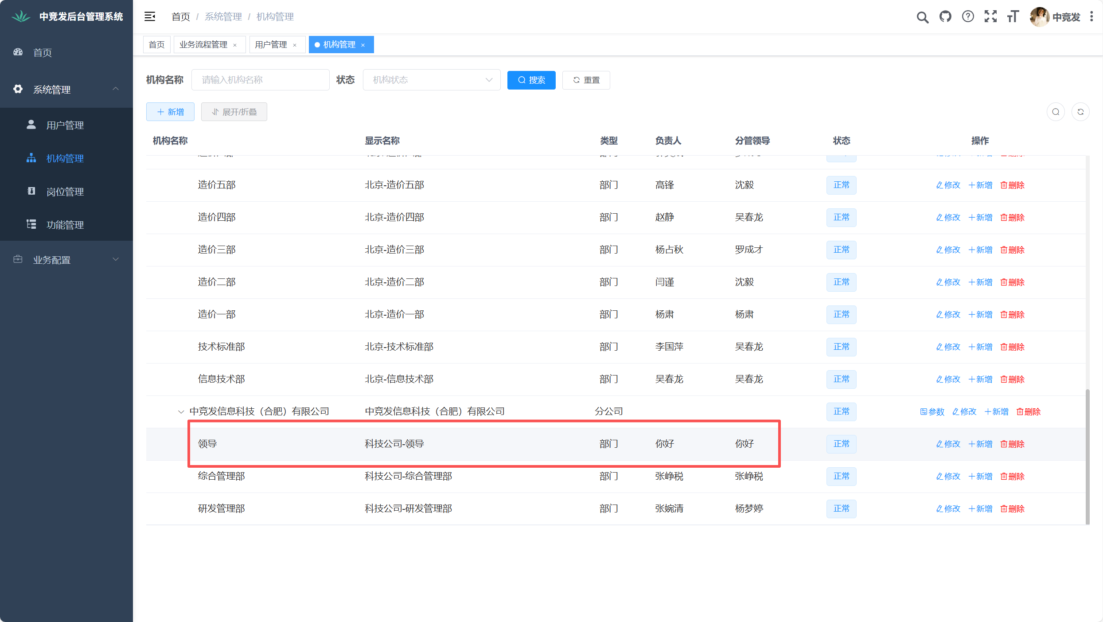
Task: Click the blue 搜索 button
Action: click(x=531, y=80)
